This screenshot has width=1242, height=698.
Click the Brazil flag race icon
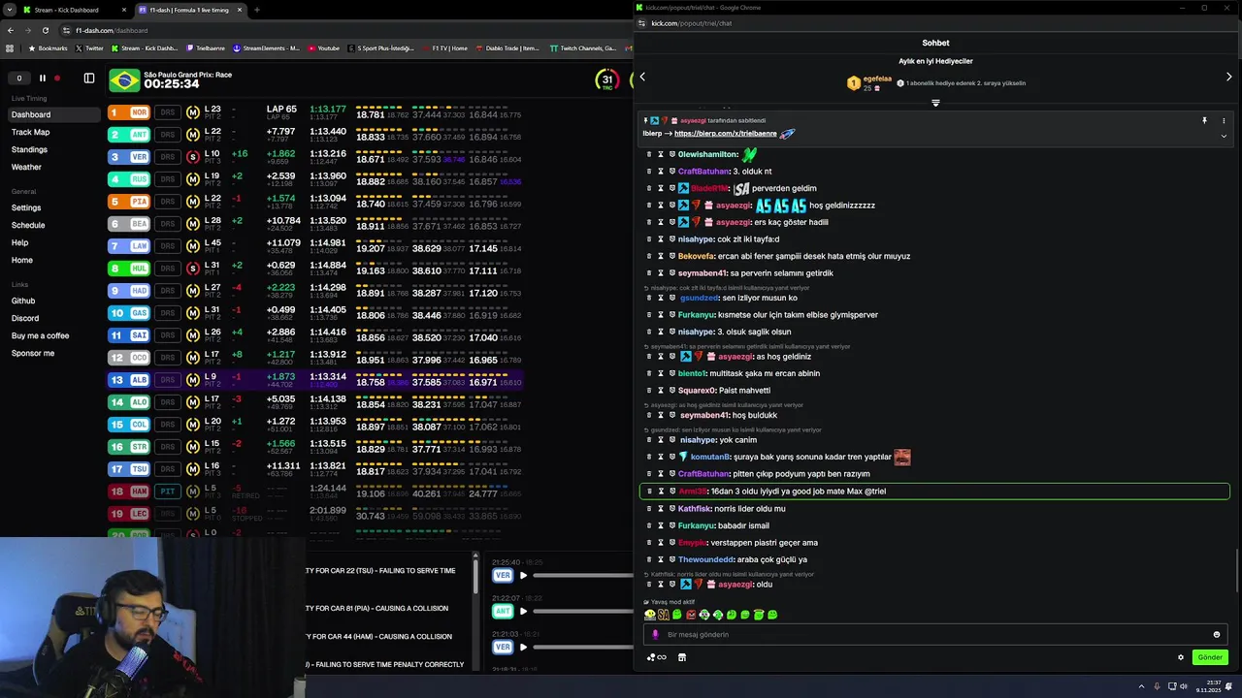(124, 80)
